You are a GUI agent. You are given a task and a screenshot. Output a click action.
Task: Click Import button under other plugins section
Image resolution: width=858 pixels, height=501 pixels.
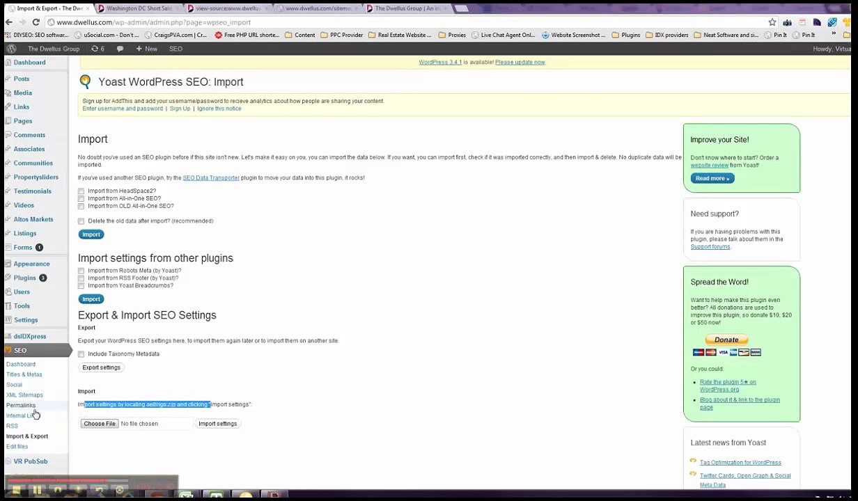[x=91, y=299]
